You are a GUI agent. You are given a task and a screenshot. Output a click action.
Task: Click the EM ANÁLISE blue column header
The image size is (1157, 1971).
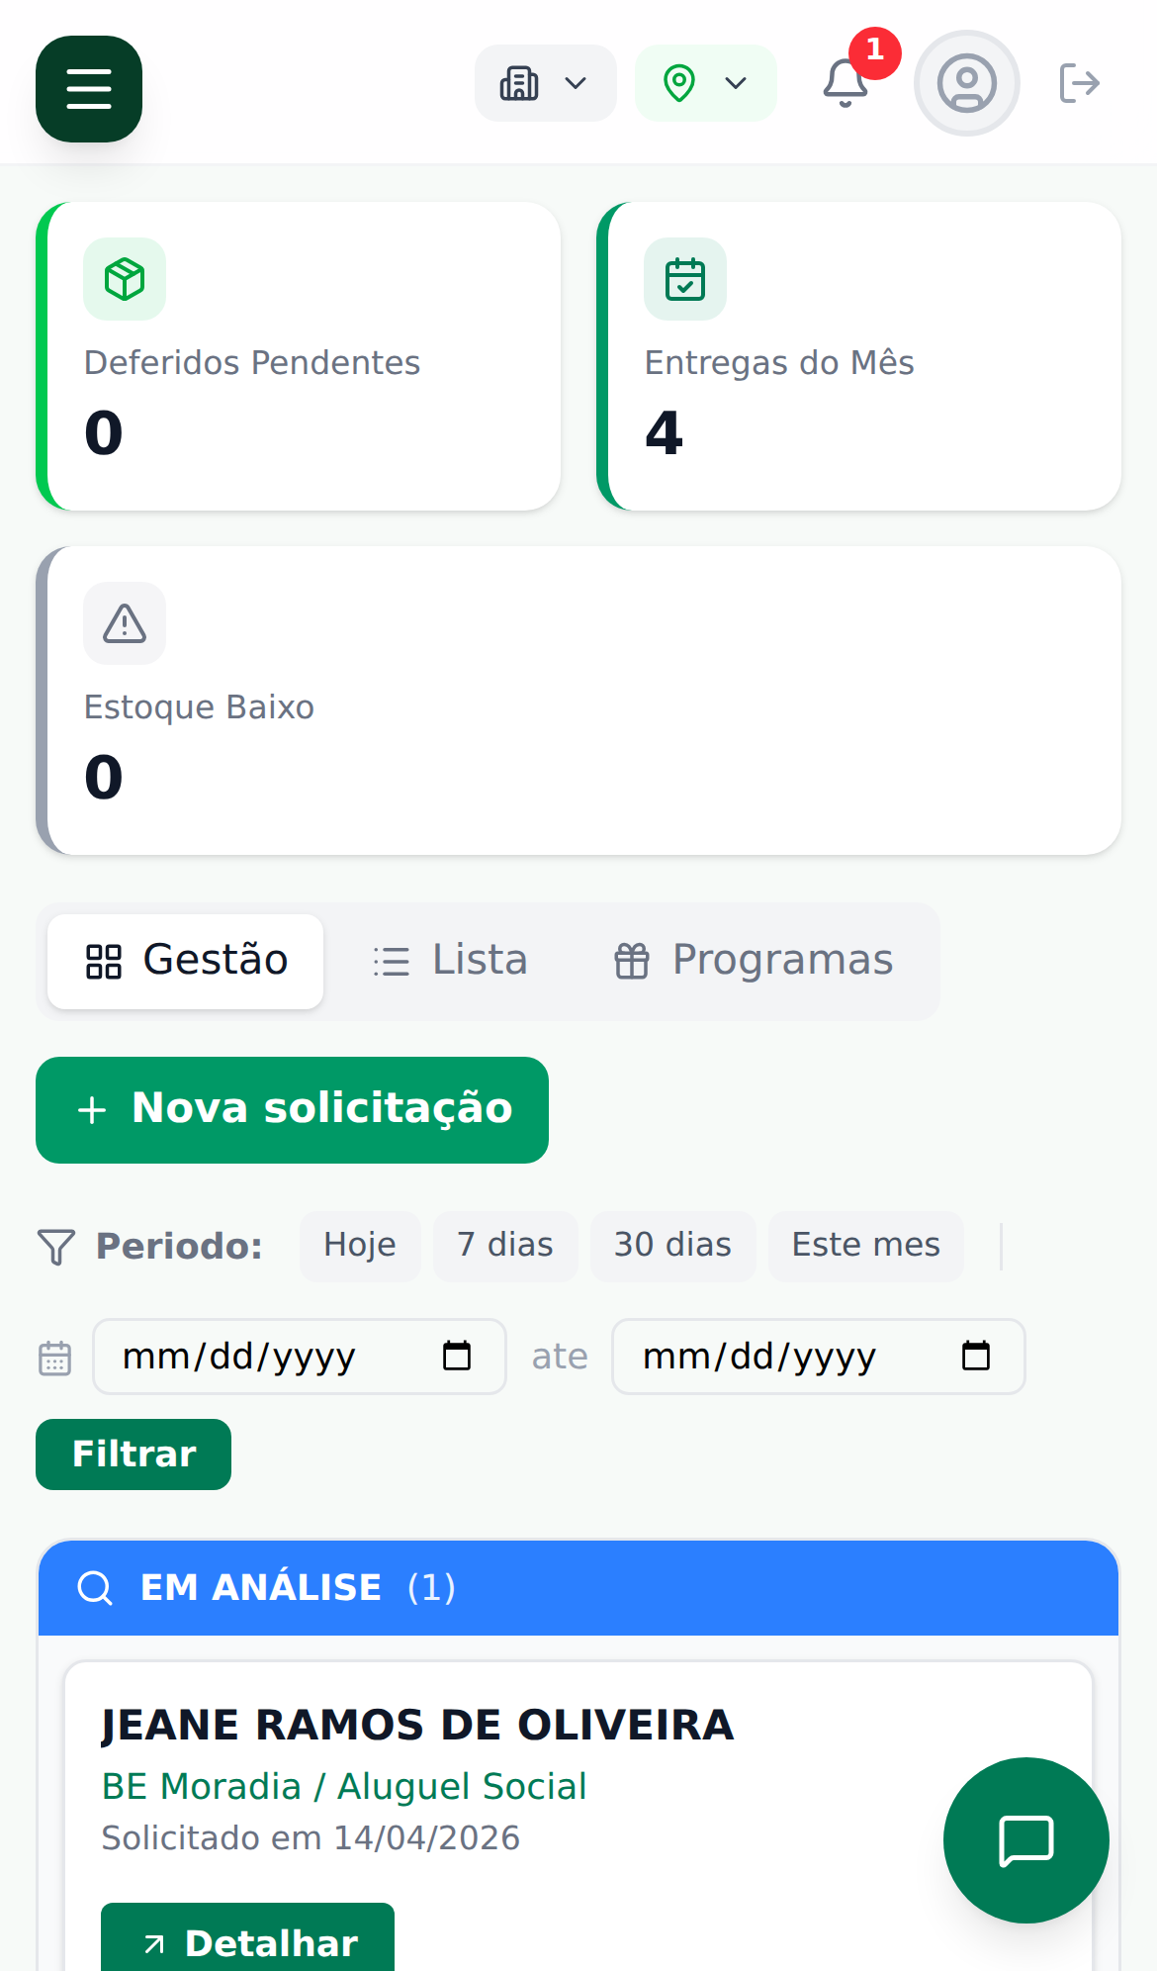point(578,1587)
